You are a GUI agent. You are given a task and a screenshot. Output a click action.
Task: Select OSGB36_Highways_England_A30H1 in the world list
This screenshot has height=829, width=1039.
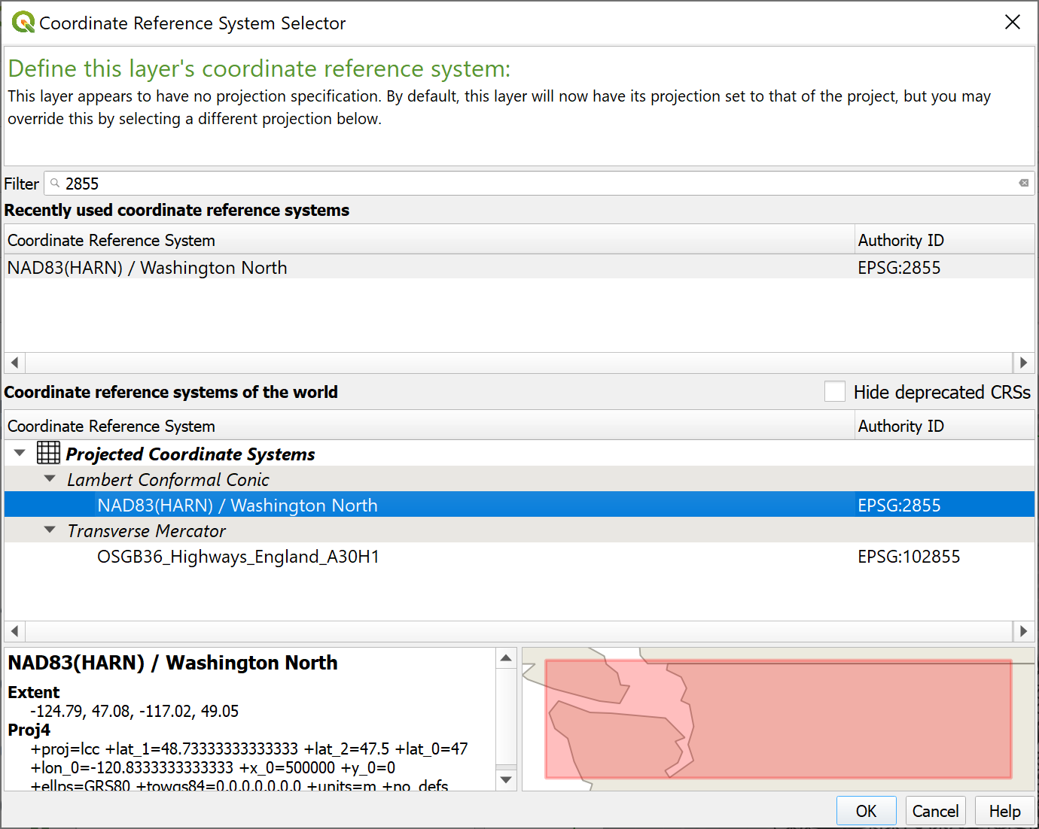[x=238, y=557]
